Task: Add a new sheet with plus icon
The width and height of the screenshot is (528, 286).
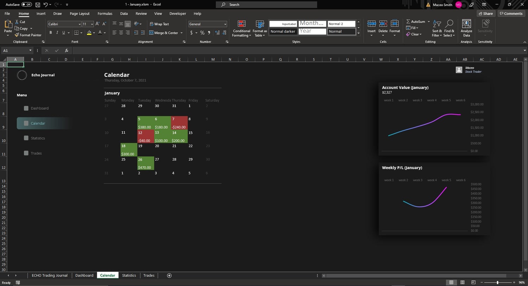Action: (x=169, y=275)
